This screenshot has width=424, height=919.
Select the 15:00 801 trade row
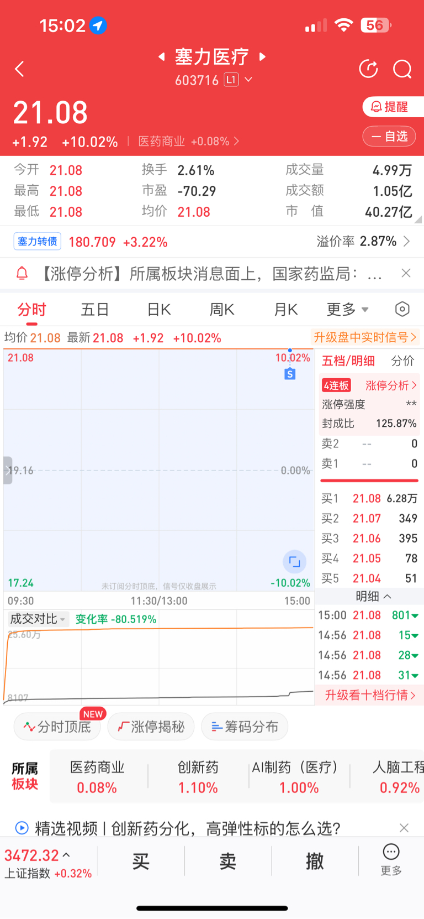pyautogui.click(x=368, y=615)
